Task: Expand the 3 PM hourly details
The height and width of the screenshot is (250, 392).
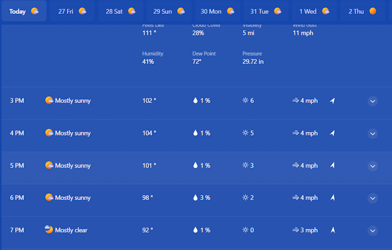Action: [x=373, y=101]
